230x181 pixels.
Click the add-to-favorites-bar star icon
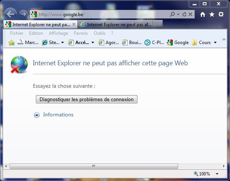(12, 43)
